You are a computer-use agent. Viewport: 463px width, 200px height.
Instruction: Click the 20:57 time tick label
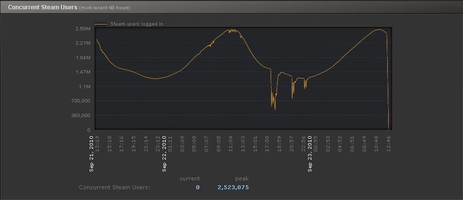pos(291,144)
